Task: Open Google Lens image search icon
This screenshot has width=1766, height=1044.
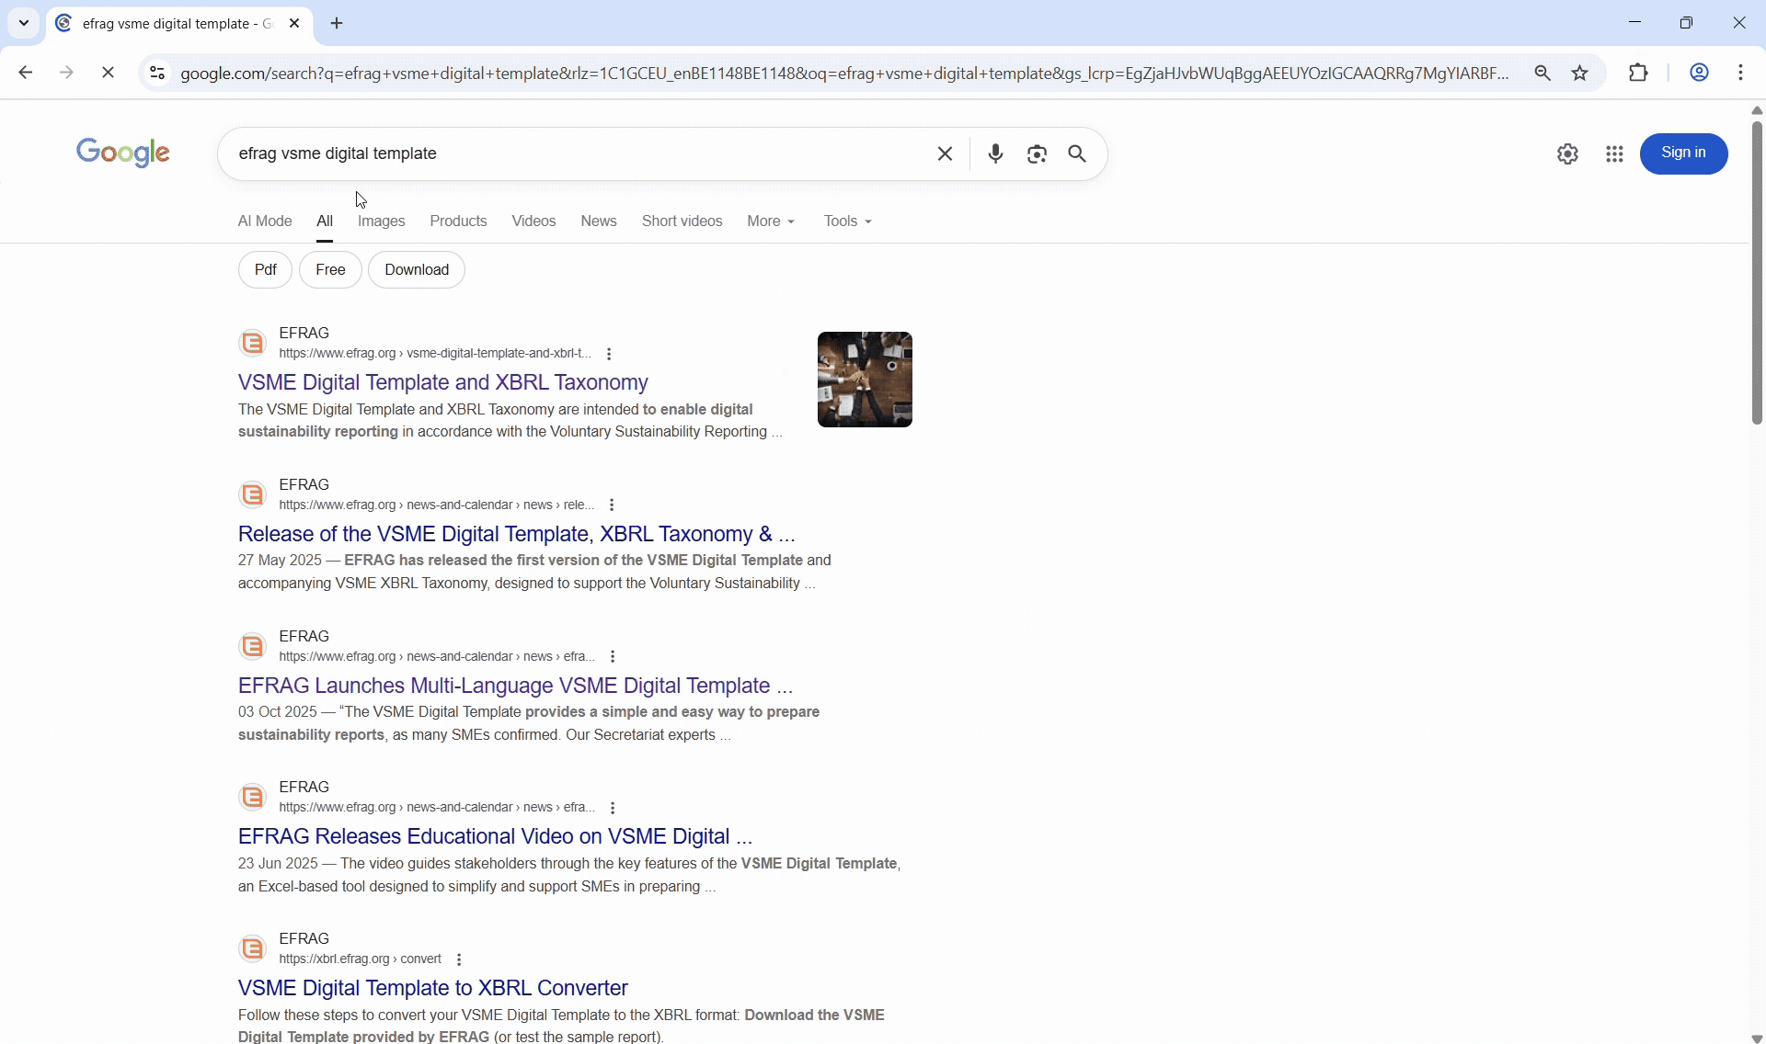Action: pos(1037,153)
